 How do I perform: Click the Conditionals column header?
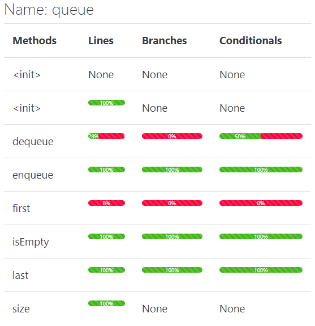coord(251,41)
